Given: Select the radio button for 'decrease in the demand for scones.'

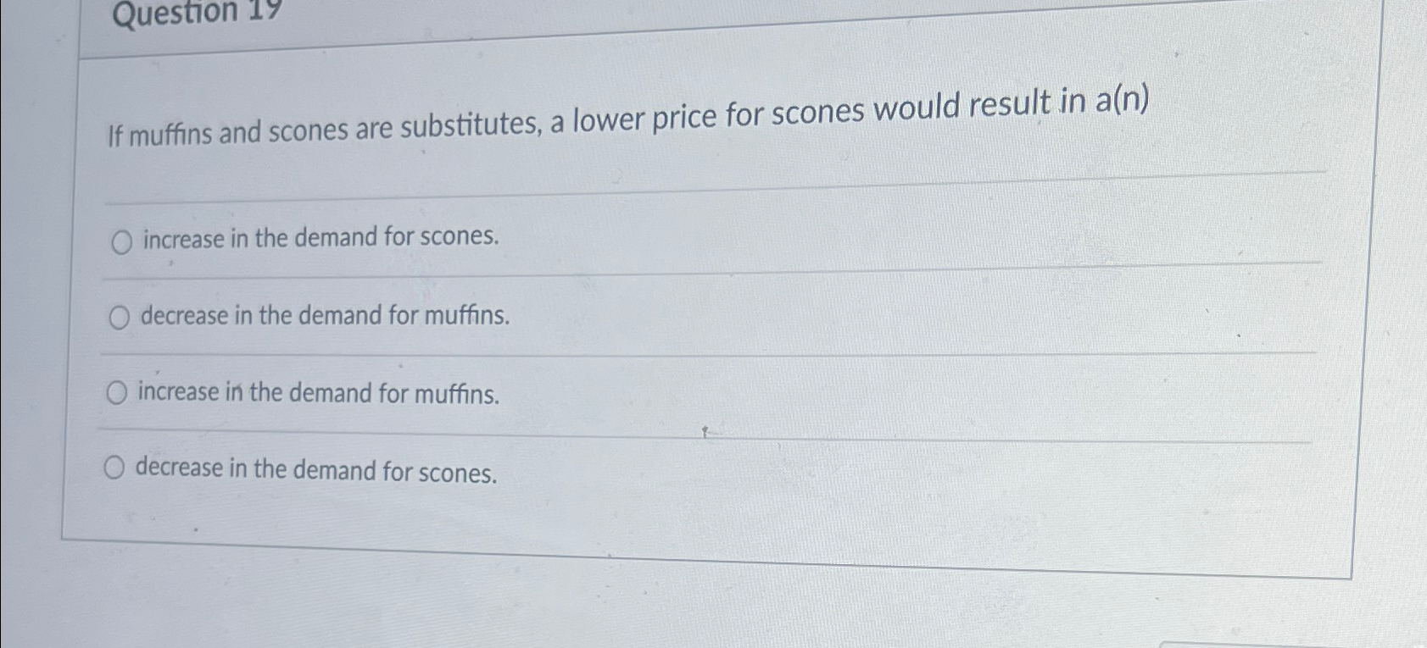Looking at the screenshot, I should point(114,466).
